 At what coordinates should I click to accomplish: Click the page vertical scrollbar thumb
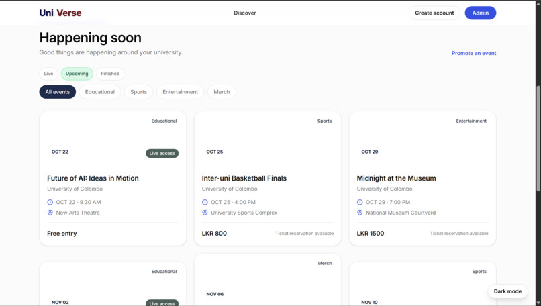click(x=538, y=138)
